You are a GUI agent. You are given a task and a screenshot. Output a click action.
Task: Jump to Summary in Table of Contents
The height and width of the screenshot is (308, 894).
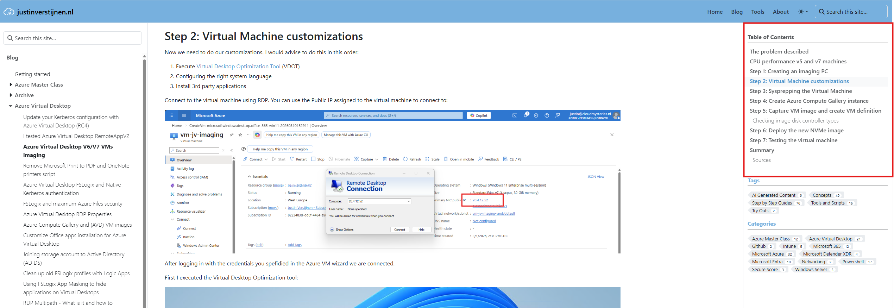762,150
